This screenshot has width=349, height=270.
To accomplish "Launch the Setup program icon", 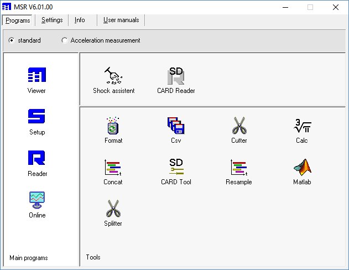I will coord(37,116).
